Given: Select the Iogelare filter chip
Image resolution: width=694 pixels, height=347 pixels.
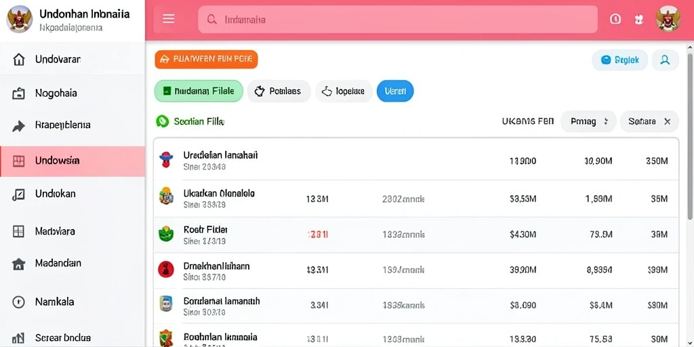Looking at the screenshot, I should pos(344,91).
